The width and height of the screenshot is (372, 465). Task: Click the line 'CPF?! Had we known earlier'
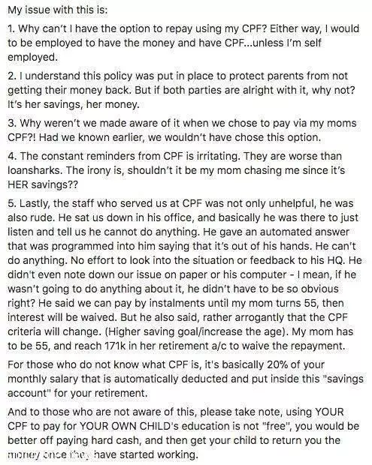point(165,137)
